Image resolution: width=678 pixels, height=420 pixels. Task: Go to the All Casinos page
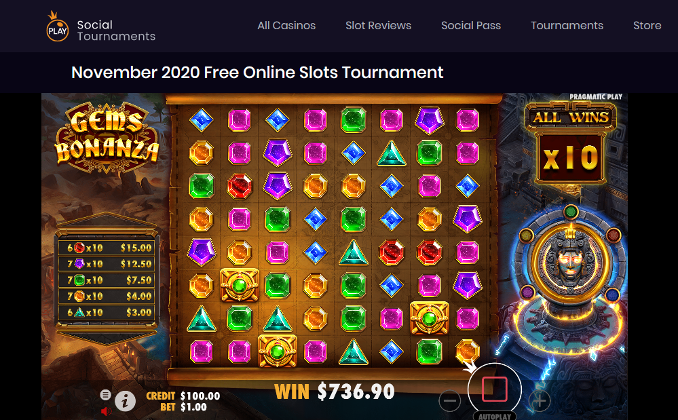click(x=286, y=26)
